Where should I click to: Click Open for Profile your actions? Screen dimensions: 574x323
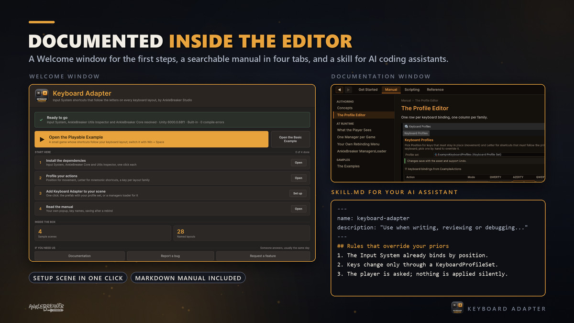tap(298, 178)
